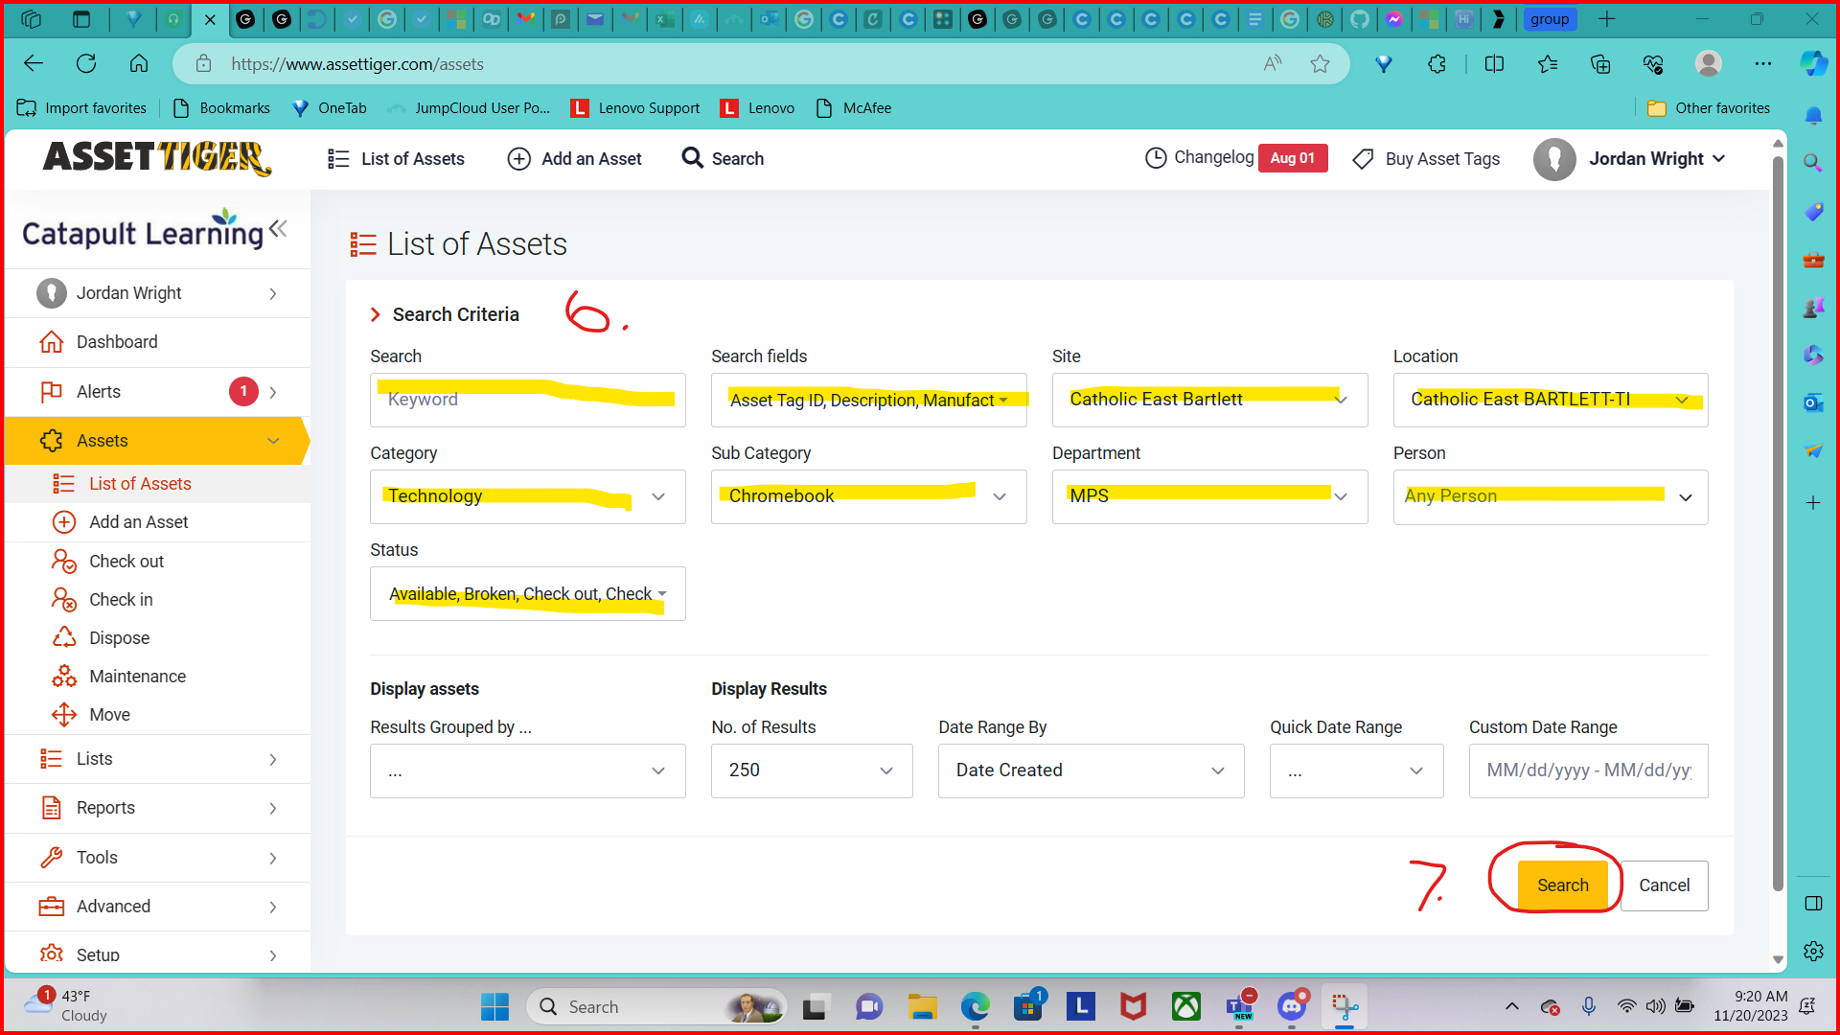Click the Aug 01 changelog badge
Viewport: 1840px width, 1035px height.
click(1293, 158)
